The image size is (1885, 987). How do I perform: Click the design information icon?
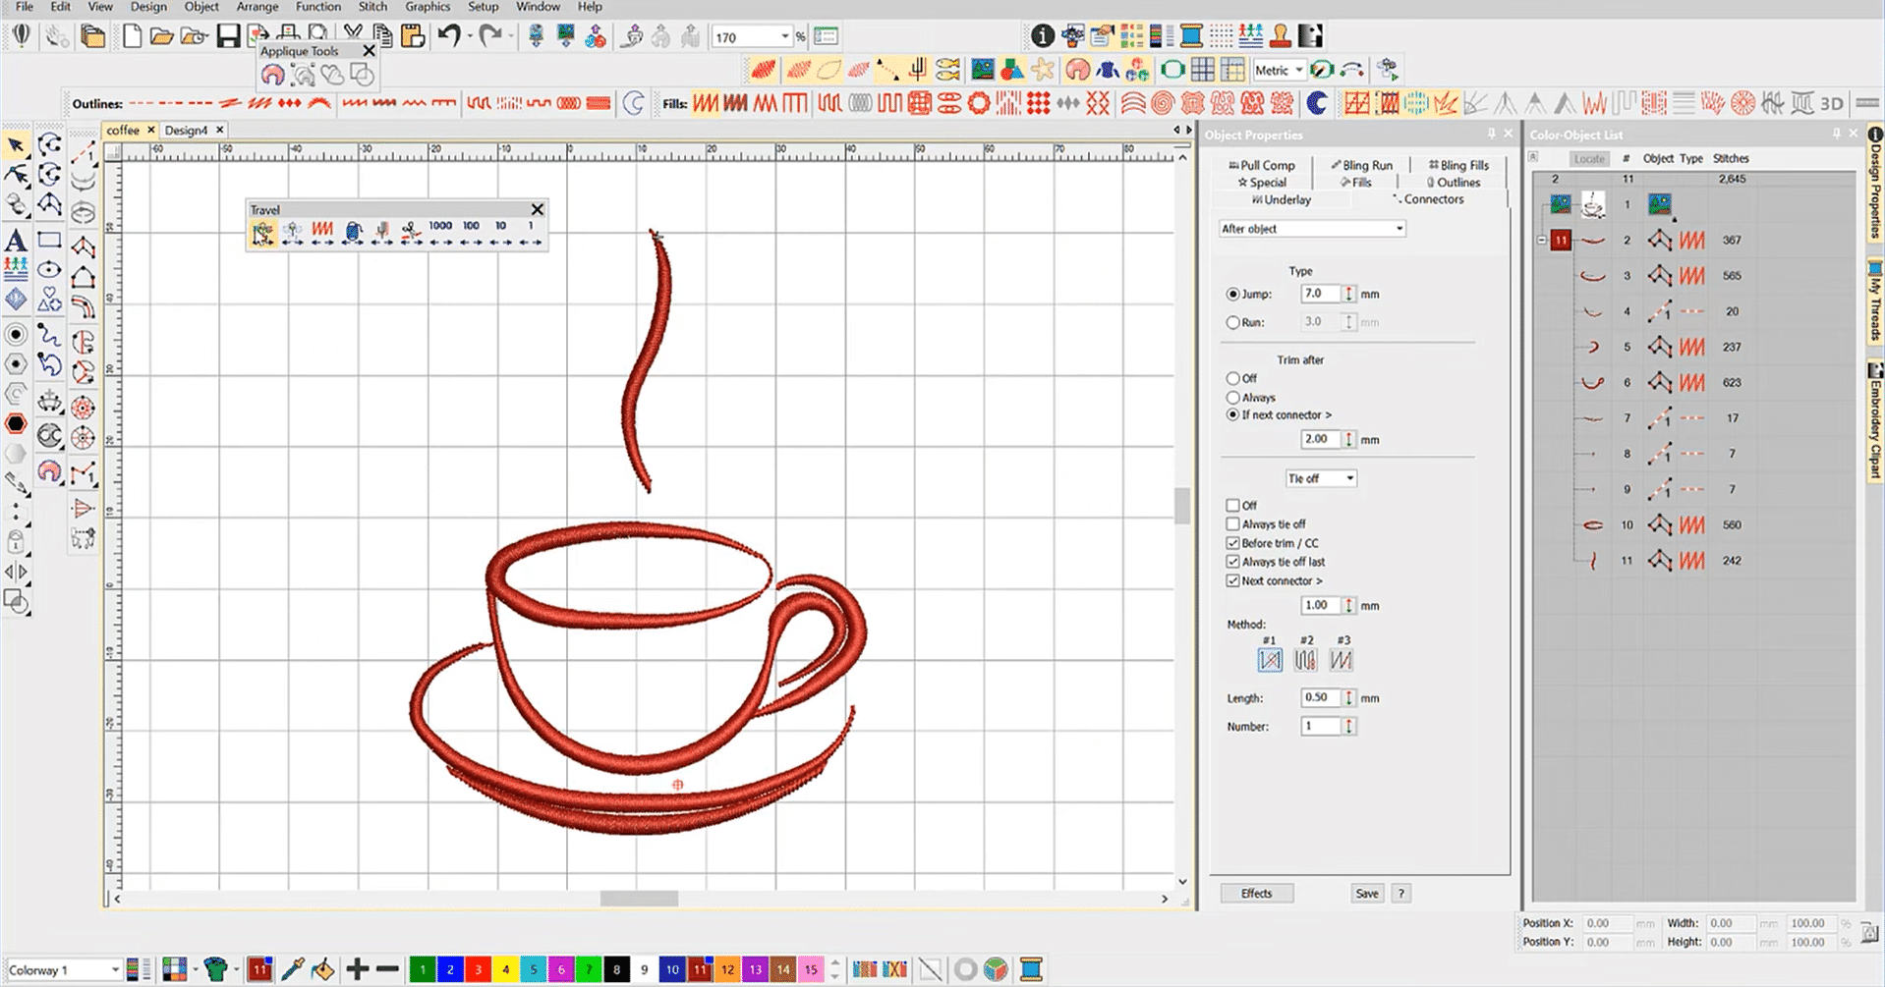1042,37
